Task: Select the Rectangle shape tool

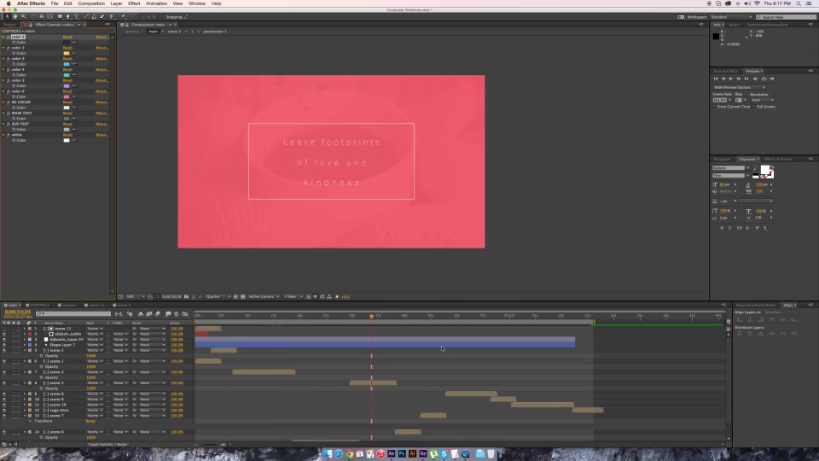Action: click(x=60, y=17)
